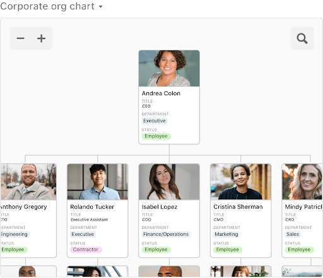Image resolution: width=323 pixels, height=278 pixels.
Task: Click Andrea Colon's Employee status badge
Action: pos(156,136)
